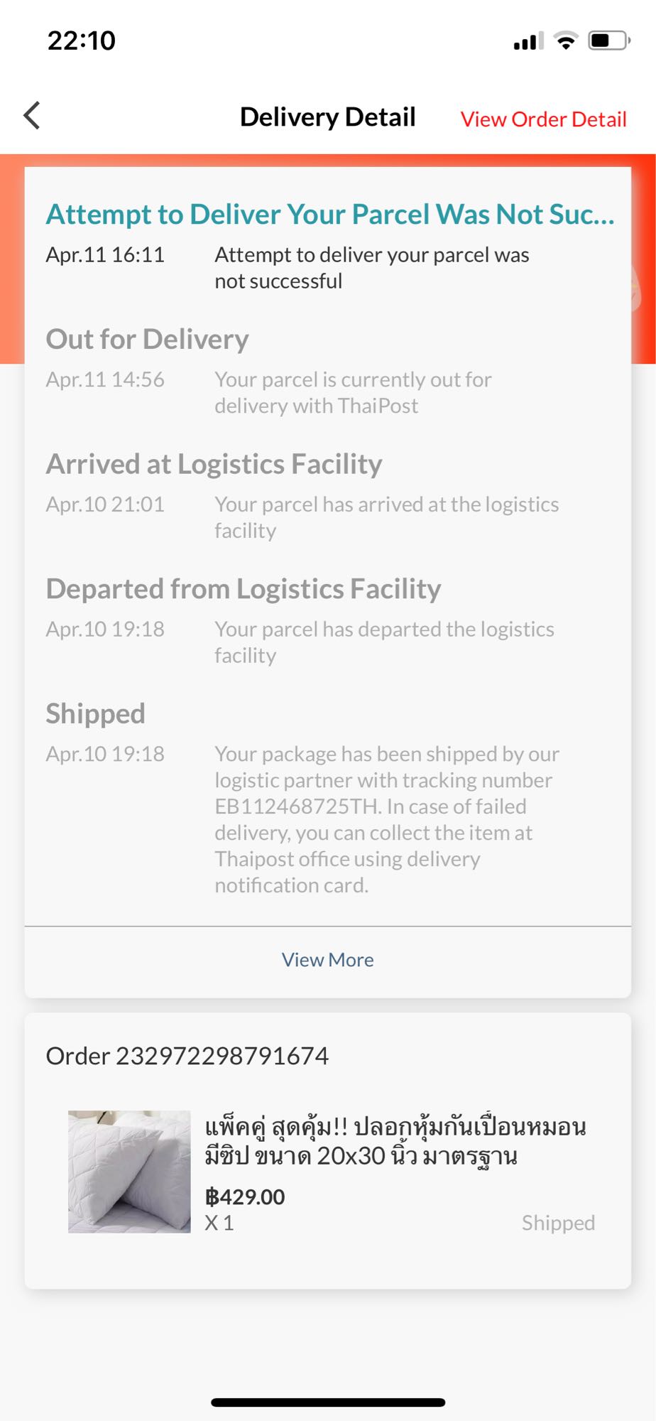This screenshot has width=656, height=1421.
Task: Tap the pillow product thumbnail
Action: [x=129, y=1172]
